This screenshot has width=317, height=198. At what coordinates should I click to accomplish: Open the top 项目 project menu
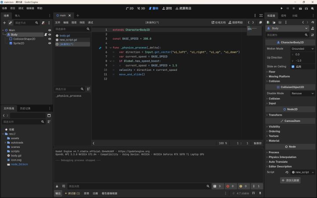pos(12,8)
